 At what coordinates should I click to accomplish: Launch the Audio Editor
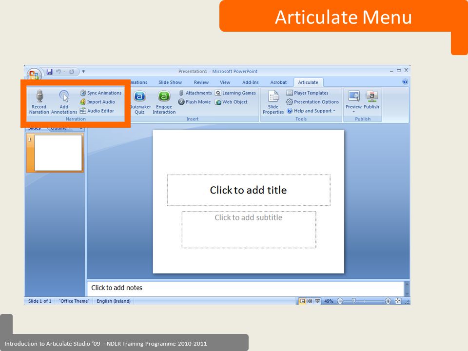pyautogui.click(x=97, y=111)
